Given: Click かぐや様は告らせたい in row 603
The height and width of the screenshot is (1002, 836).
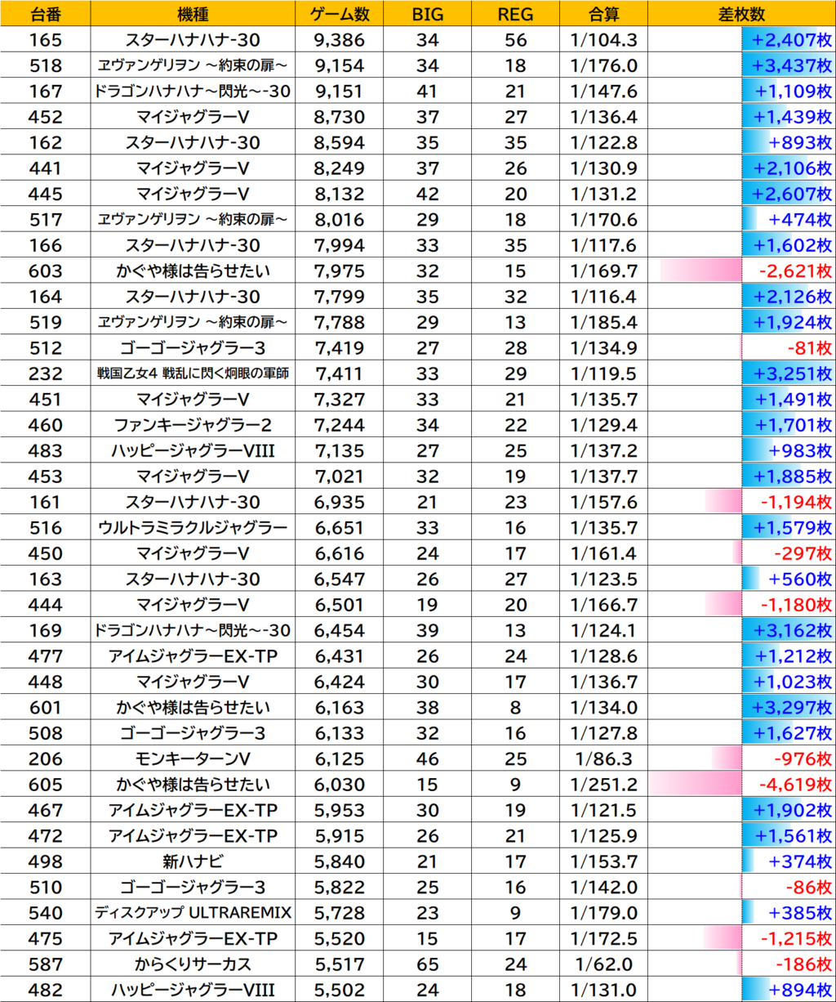Looking at the screenshot, I should tap(193, 271).
